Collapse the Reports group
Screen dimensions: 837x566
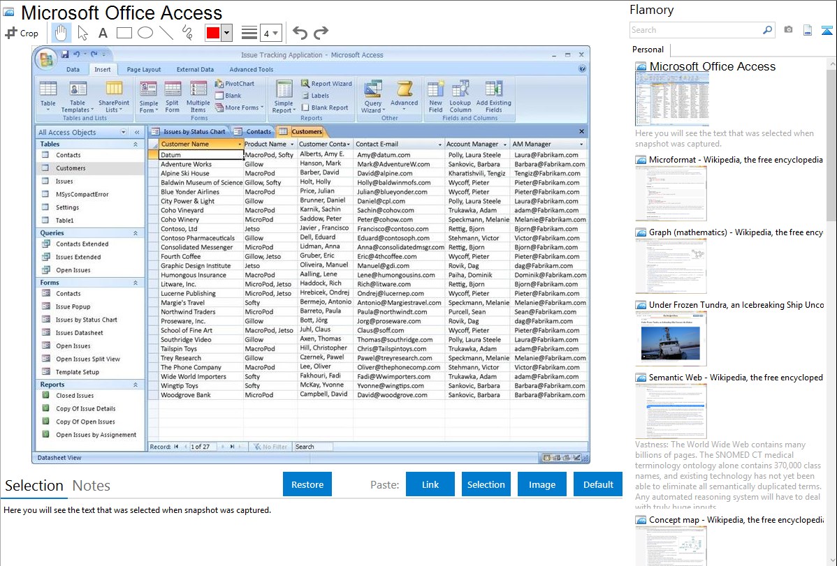[135, 385]
